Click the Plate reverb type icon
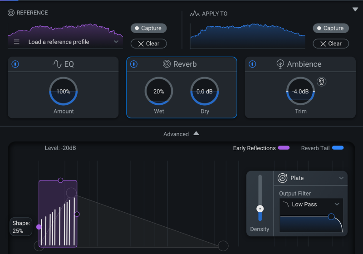Image resolution: width=363 pixels, height=254 pixels. (x=282, y=178)
